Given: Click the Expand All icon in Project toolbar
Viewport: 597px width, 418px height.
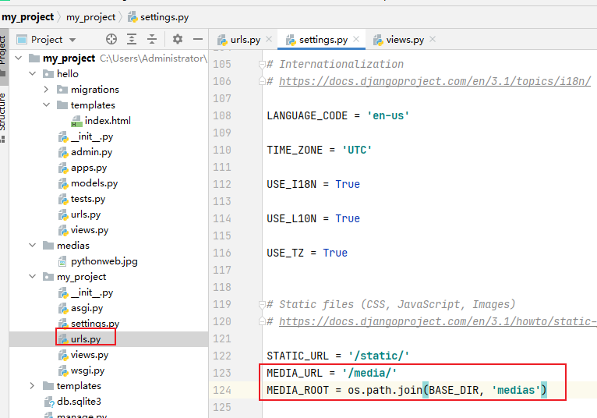Looking at the screenshot, I should point(132,39).
